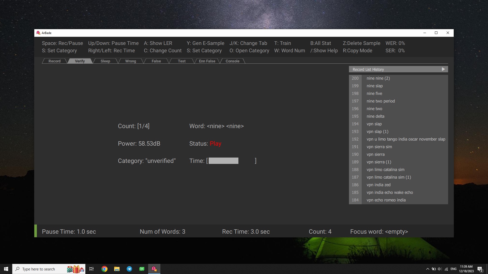Click the ArBade taskbar icon
This screenshot has height=274, width=488.
coord(154,269)
